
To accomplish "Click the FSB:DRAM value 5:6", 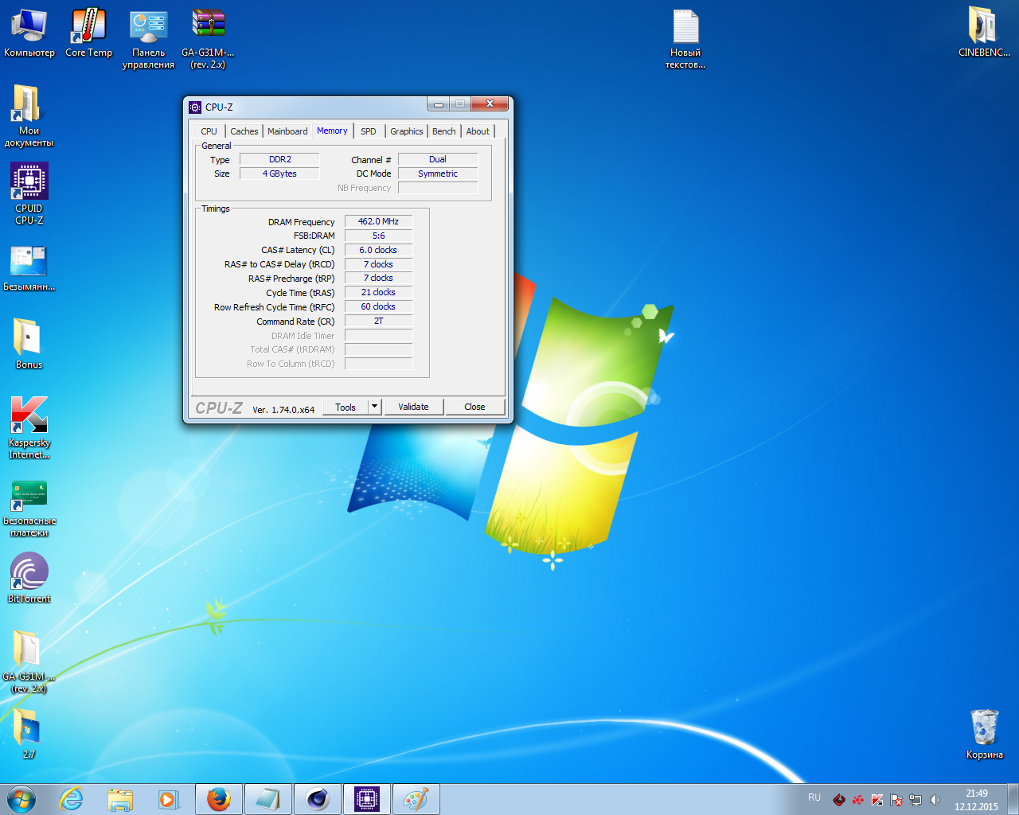I will [378, 236].
